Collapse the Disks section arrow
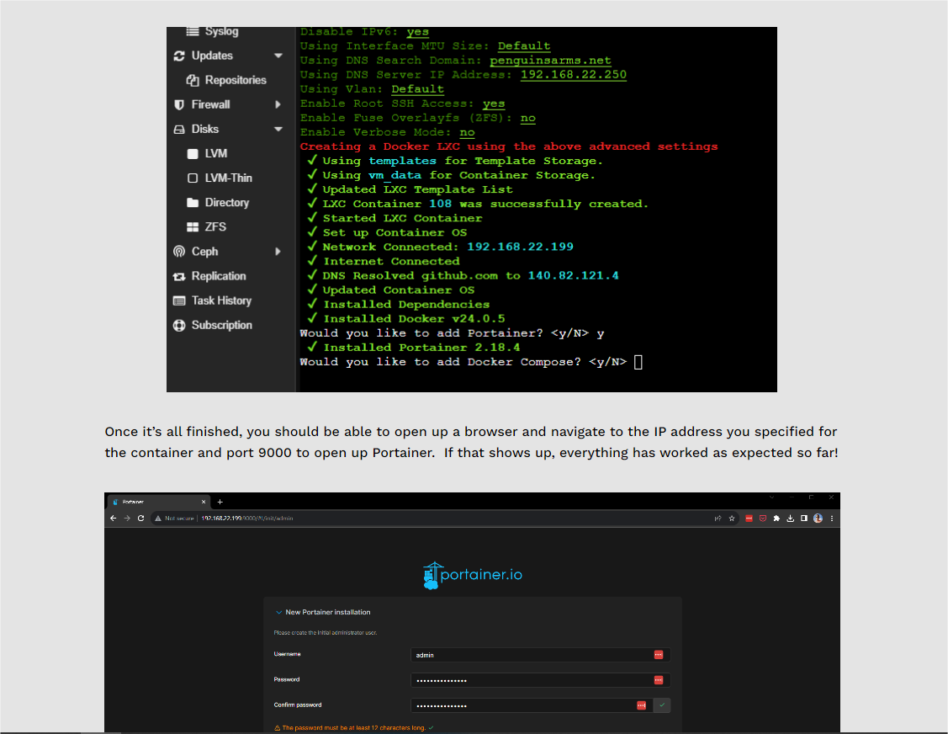948x734 pixels. [x=278, y=129]
